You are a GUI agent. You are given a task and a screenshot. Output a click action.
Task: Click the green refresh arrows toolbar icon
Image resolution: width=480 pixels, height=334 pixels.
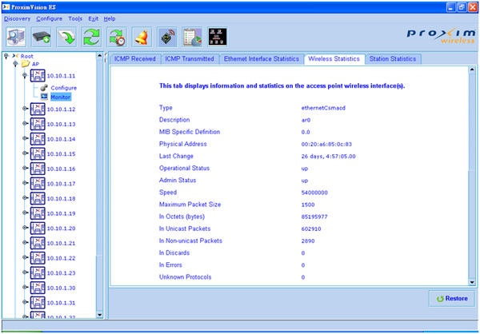[x=91, y=37]
